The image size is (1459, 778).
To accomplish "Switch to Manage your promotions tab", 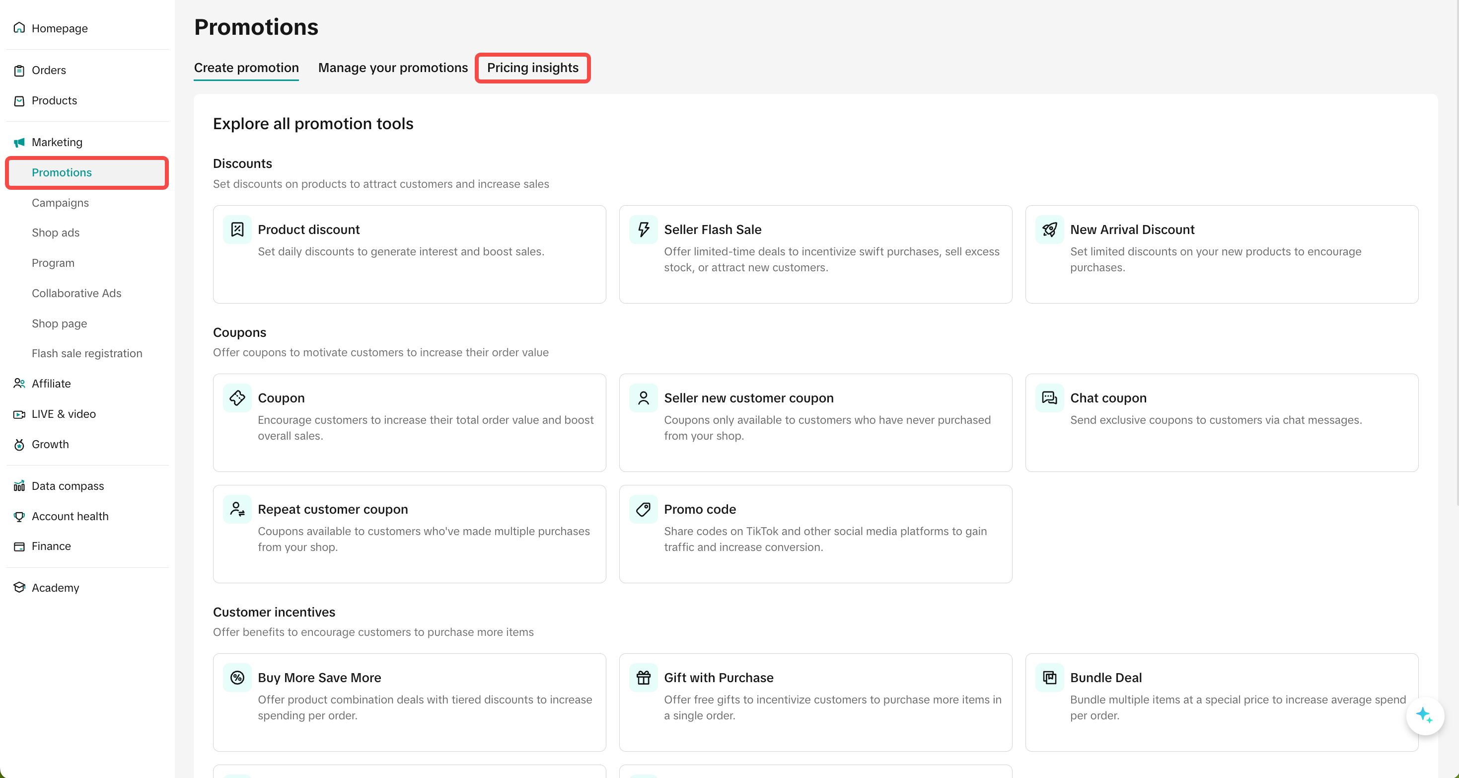I will point(392,68).
